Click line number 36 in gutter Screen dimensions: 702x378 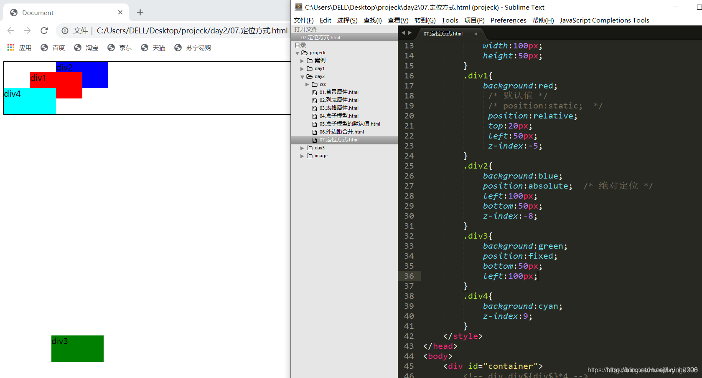409,276
